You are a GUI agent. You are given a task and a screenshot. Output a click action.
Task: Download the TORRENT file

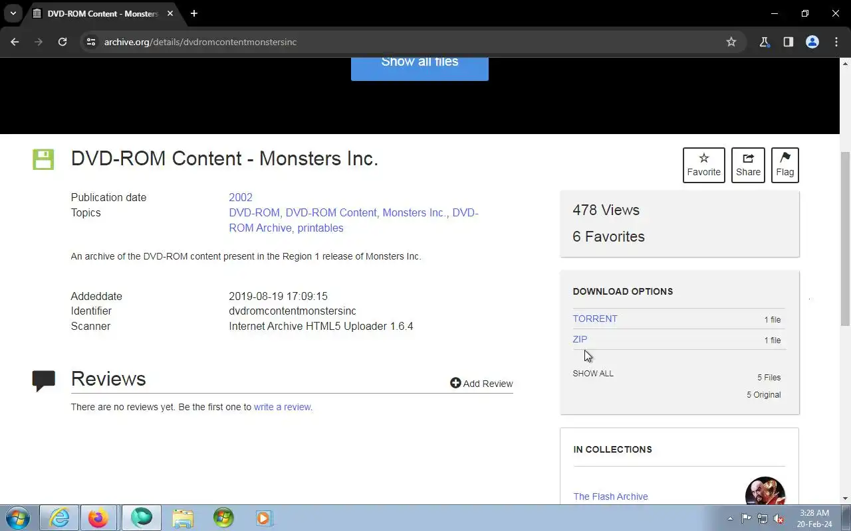595,319
